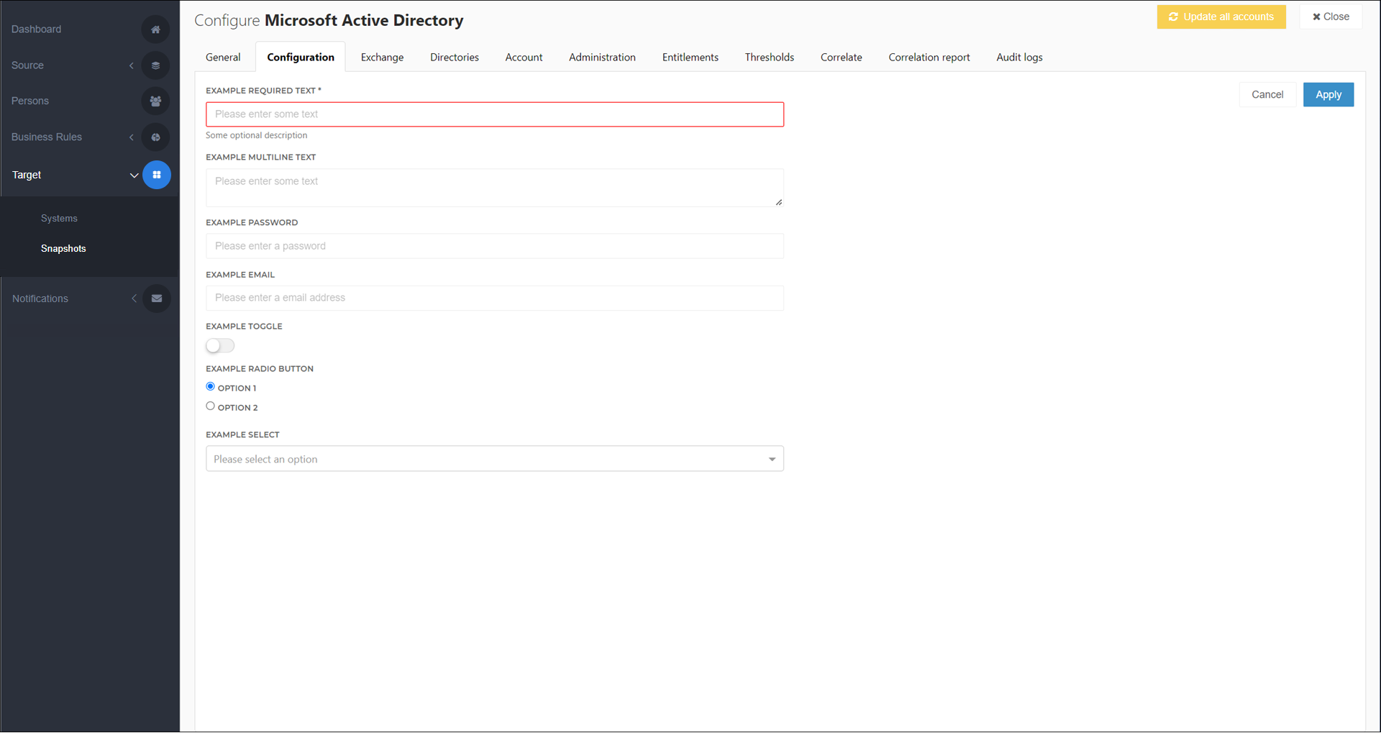
Task: Expand the Business Rules chevron
Action: click(x=132, y=137)
